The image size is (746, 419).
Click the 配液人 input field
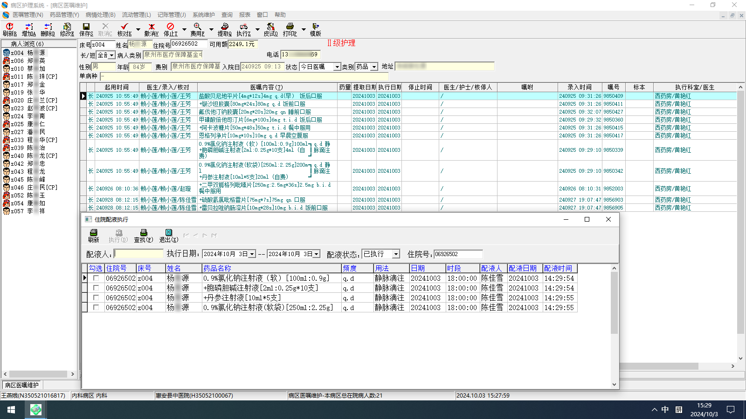coord(139,254)
